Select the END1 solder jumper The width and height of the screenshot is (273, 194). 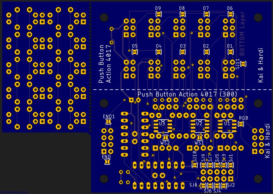tap(108, 122)
